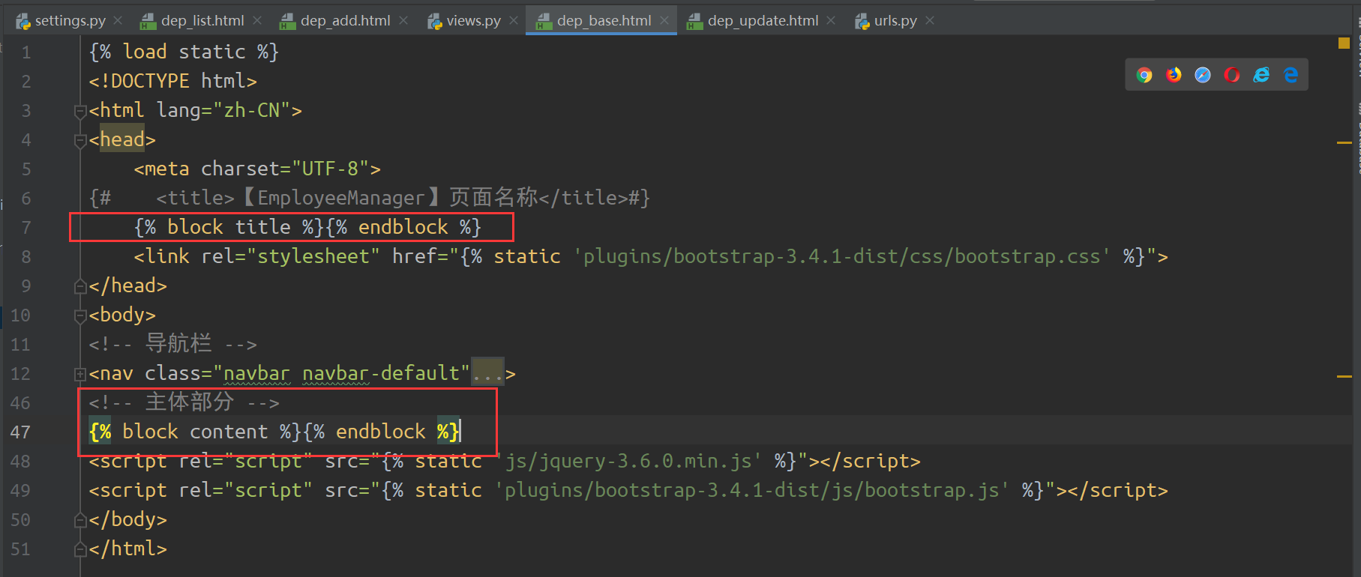Open page in Firefox browser icon
The width and height of the screenshot is (1361, 577).
point(1174,75)
